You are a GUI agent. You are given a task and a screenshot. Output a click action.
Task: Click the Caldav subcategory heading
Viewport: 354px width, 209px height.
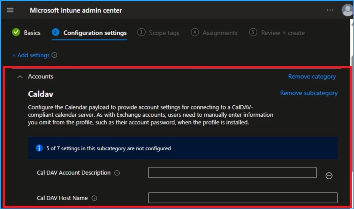pyautogui.click(x=41, y=94)
